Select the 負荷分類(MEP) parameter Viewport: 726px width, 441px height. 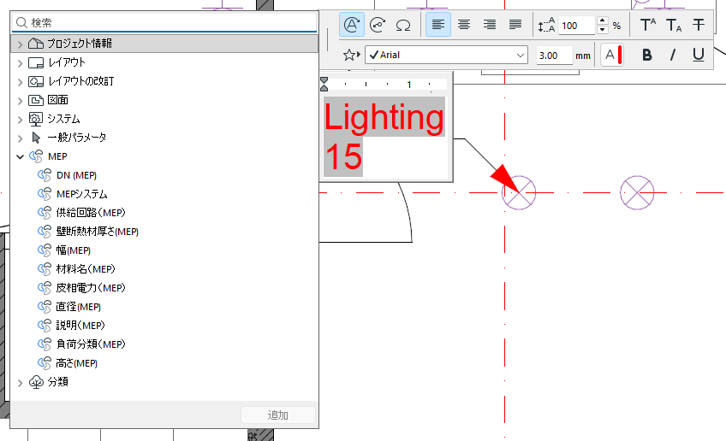[x=164, y=344]
